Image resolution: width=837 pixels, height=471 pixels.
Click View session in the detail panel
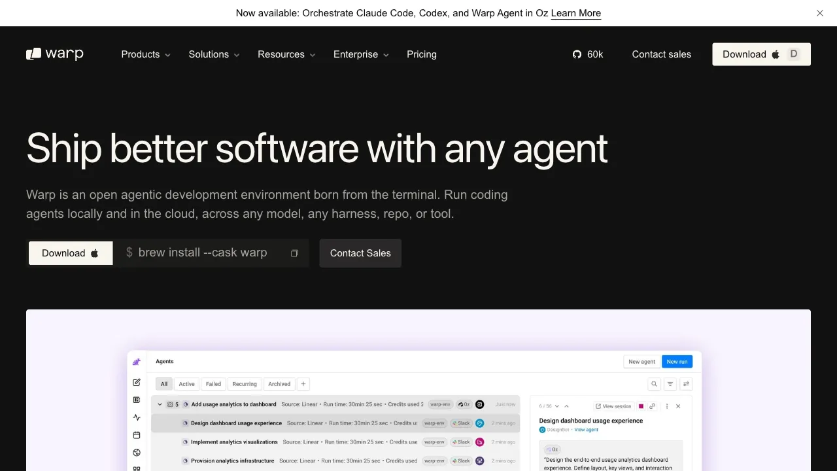tap(613, 406)
